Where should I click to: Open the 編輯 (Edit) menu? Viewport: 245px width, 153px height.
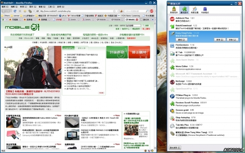tap(14, 7)
